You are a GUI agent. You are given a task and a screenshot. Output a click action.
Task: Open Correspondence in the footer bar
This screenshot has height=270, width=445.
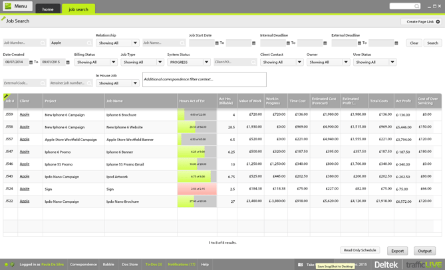point(83,264)
